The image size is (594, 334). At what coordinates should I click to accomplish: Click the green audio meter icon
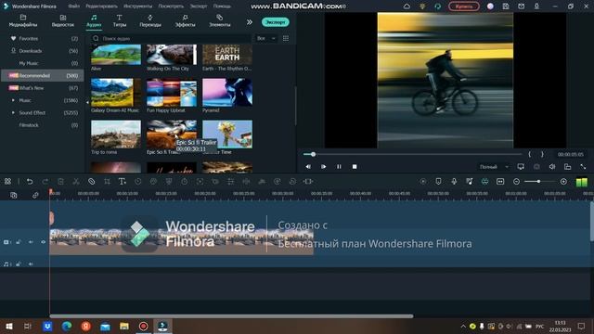click(x=582, y=182)
